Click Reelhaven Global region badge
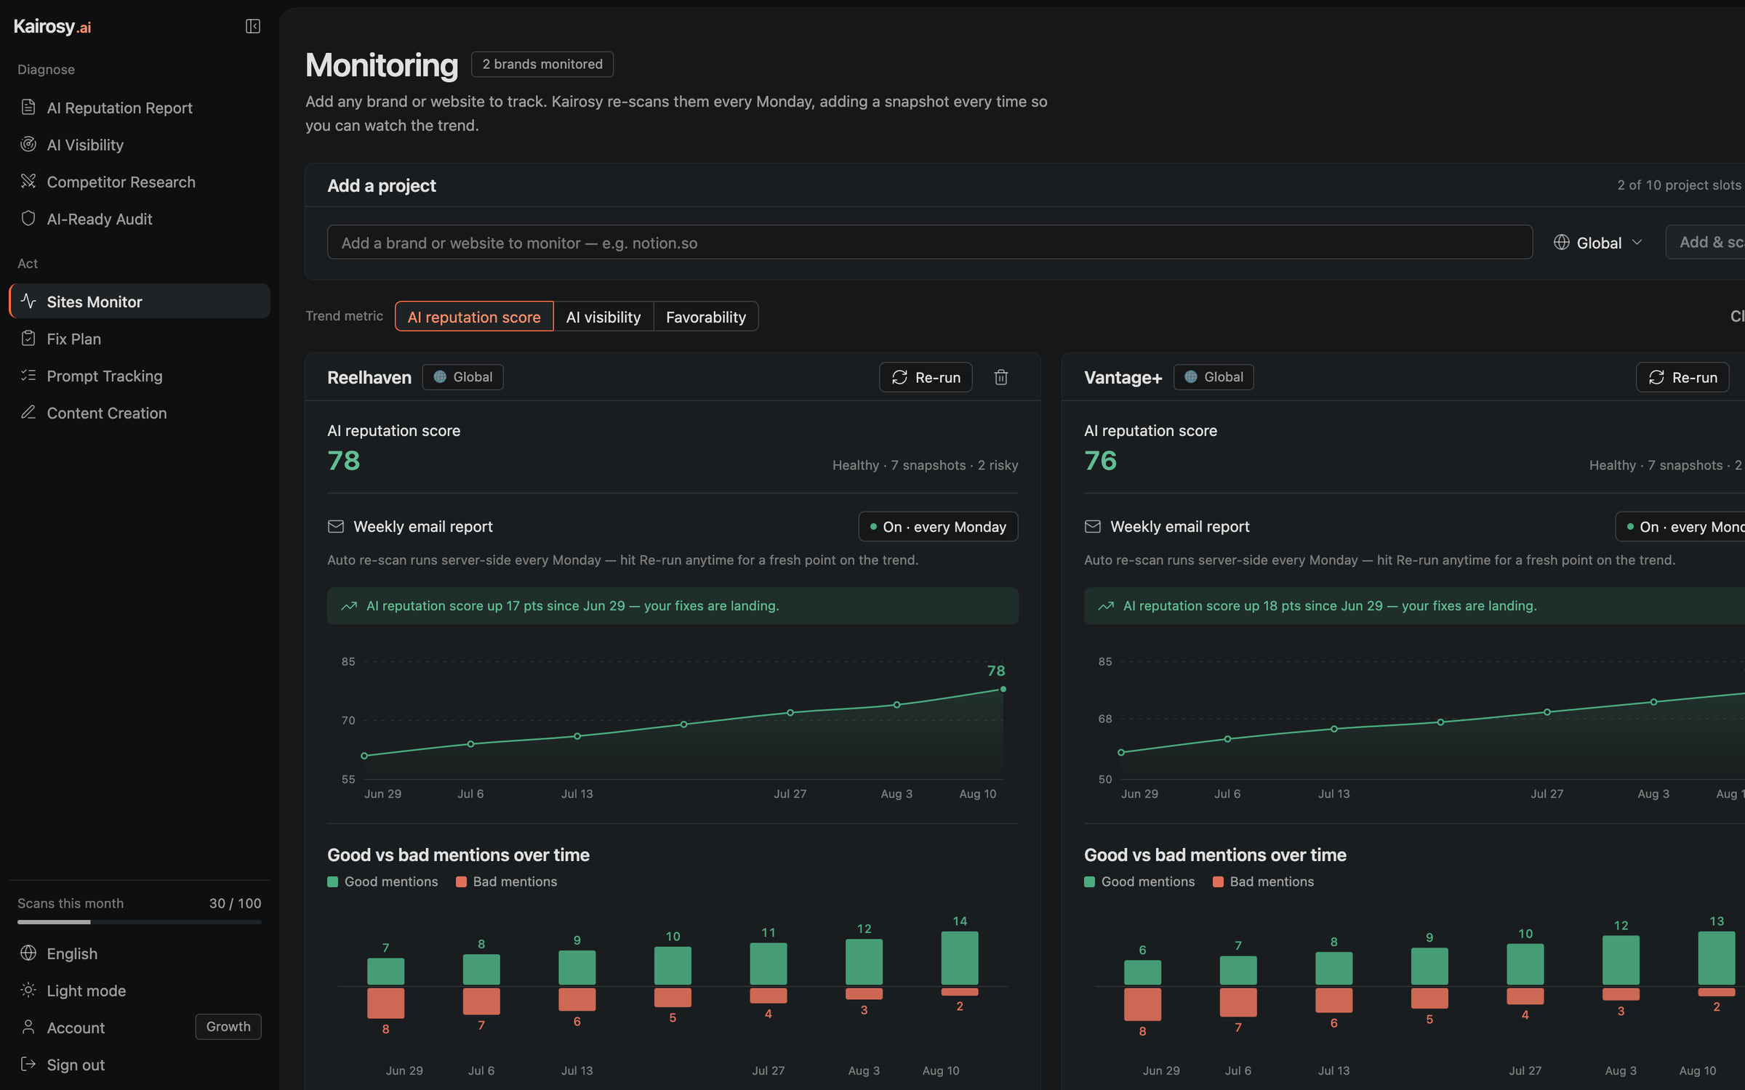 (462, 376)
